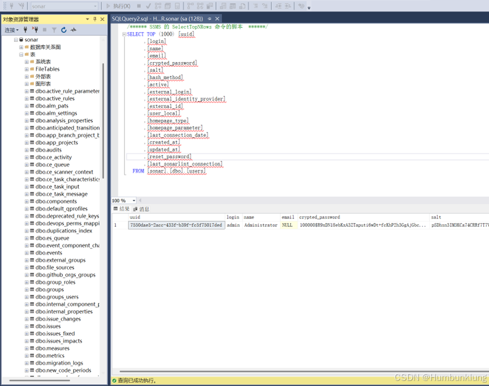Click row 1 header in results grid
The height and width of the screenshot is (386, 489).
[x=120, y=225]
